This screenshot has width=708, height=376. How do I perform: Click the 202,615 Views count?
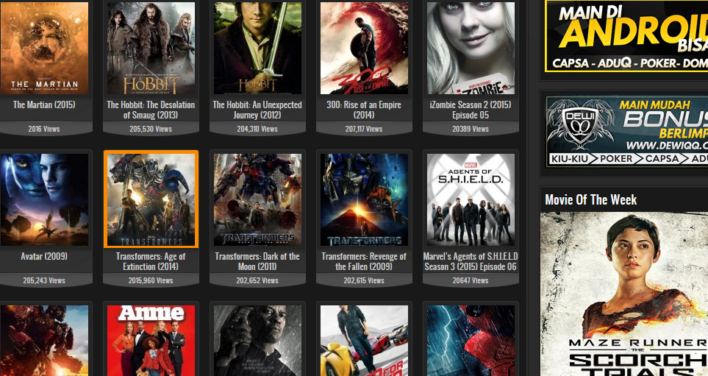click(x=364, y=280)
